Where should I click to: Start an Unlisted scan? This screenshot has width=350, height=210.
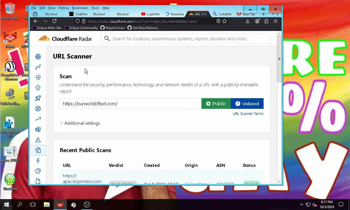[x=247, y=104]
